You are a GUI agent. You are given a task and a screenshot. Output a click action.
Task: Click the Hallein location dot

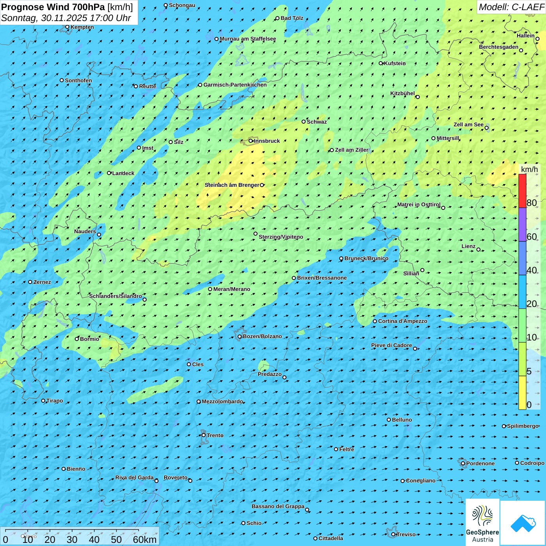[x=537, y=39]
